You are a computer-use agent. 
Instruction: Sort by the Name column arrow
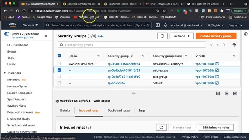98,56
